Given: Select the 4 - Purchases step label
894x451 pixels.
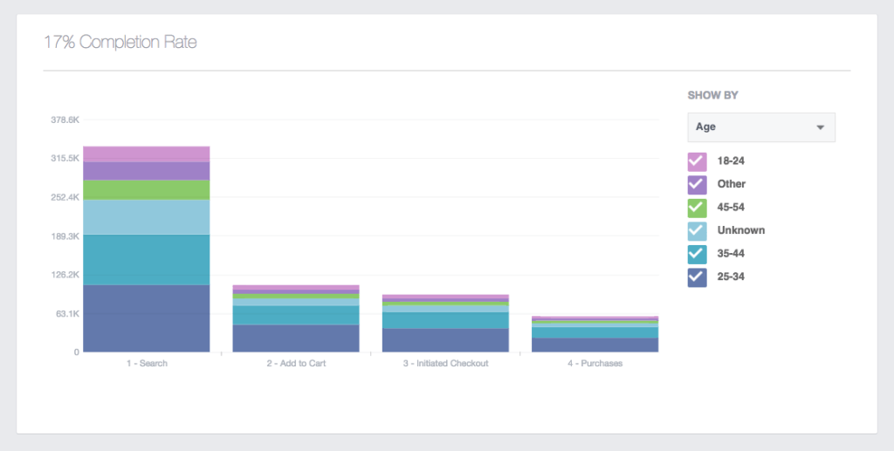Looking at the screenshot, I should 595,363.
